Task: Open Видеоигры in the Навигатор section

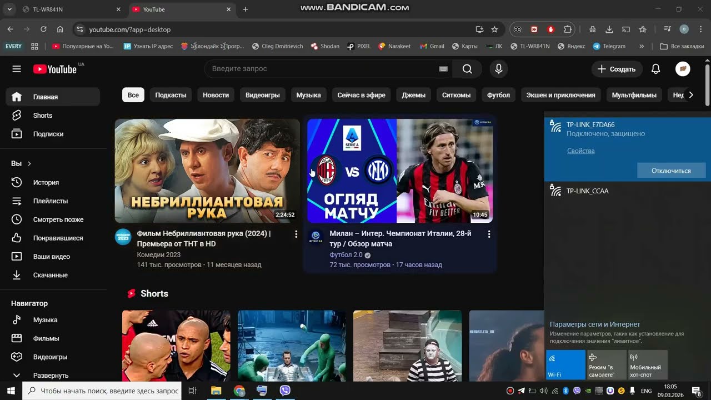Action: pos(53,357)
